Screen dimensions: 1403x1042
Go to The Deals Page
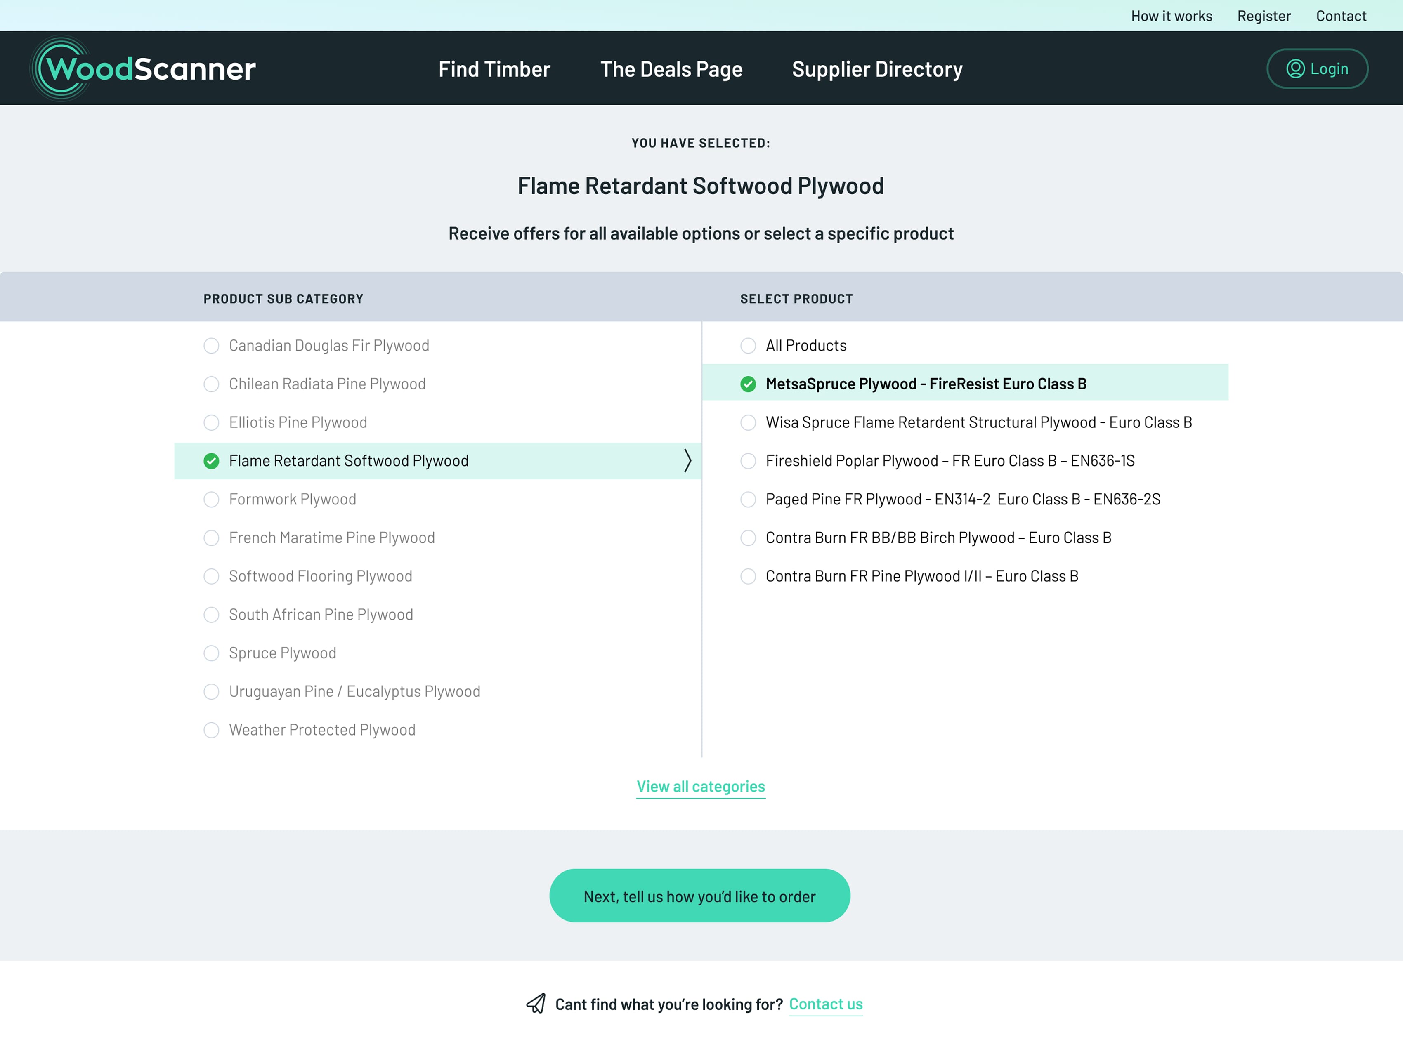pos(671,69)
